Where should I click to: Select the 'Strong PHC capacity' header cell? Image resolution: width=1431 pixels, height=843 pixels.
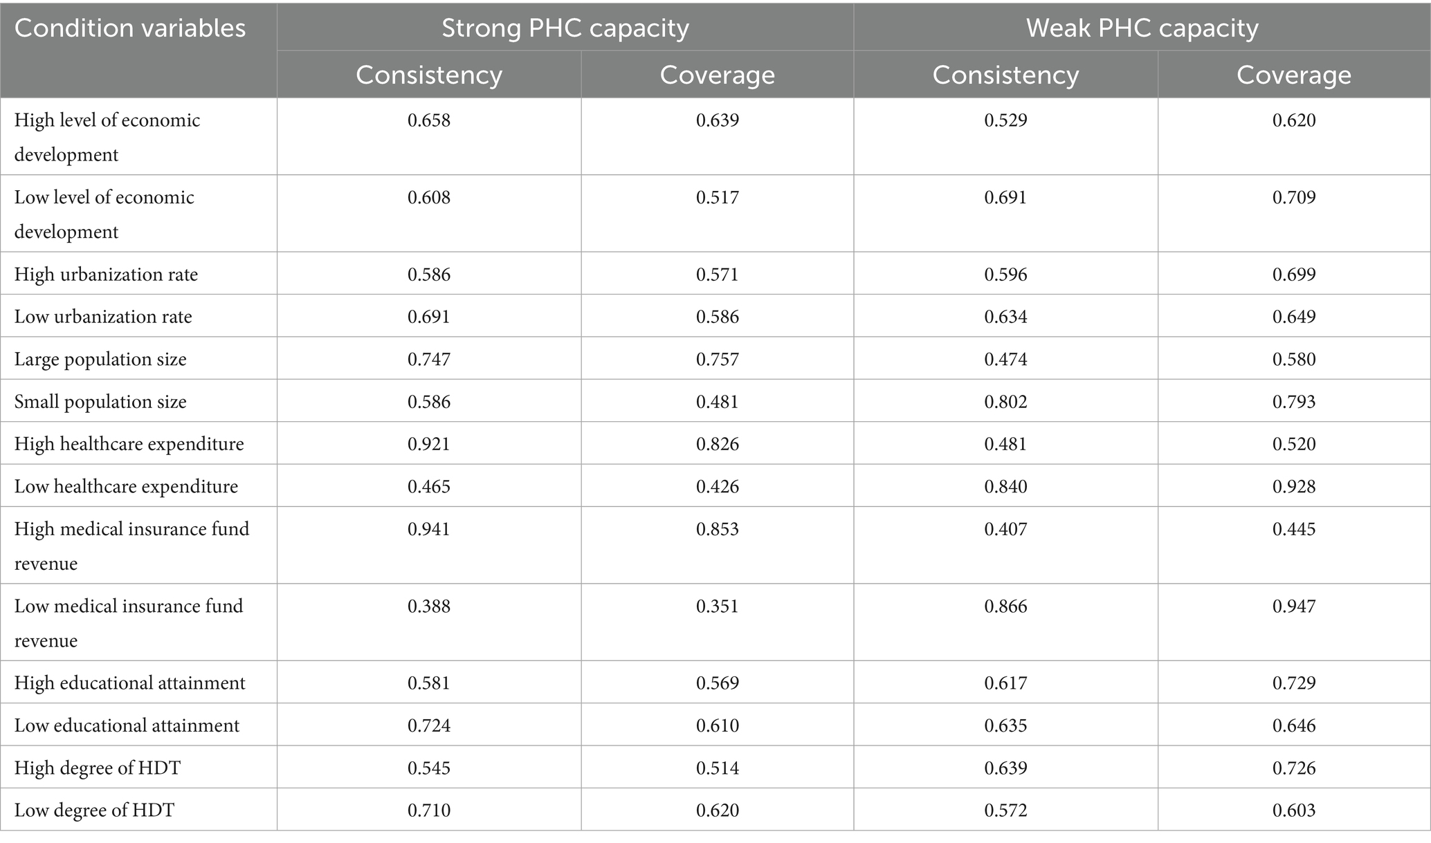pyautogui.click(x=565, y=28)
